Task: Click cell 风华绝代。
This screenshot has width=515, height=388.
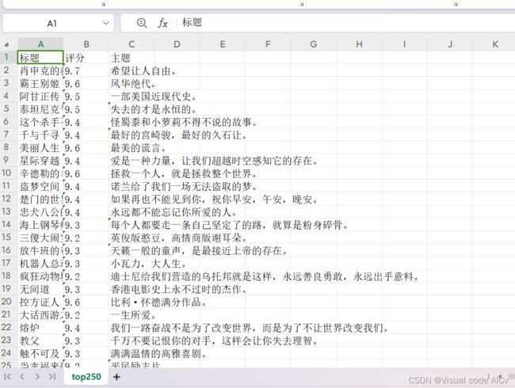Action: point(133,83)
